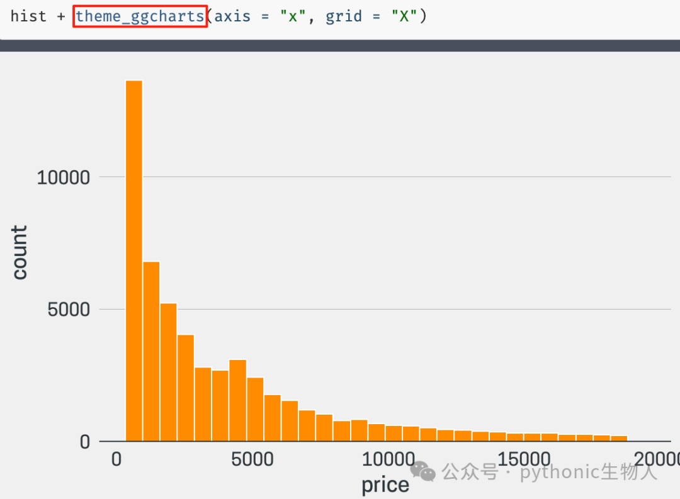Click the grid = "X" argument
The width and height of the screenshot is (680, 499).
[371, 16]
